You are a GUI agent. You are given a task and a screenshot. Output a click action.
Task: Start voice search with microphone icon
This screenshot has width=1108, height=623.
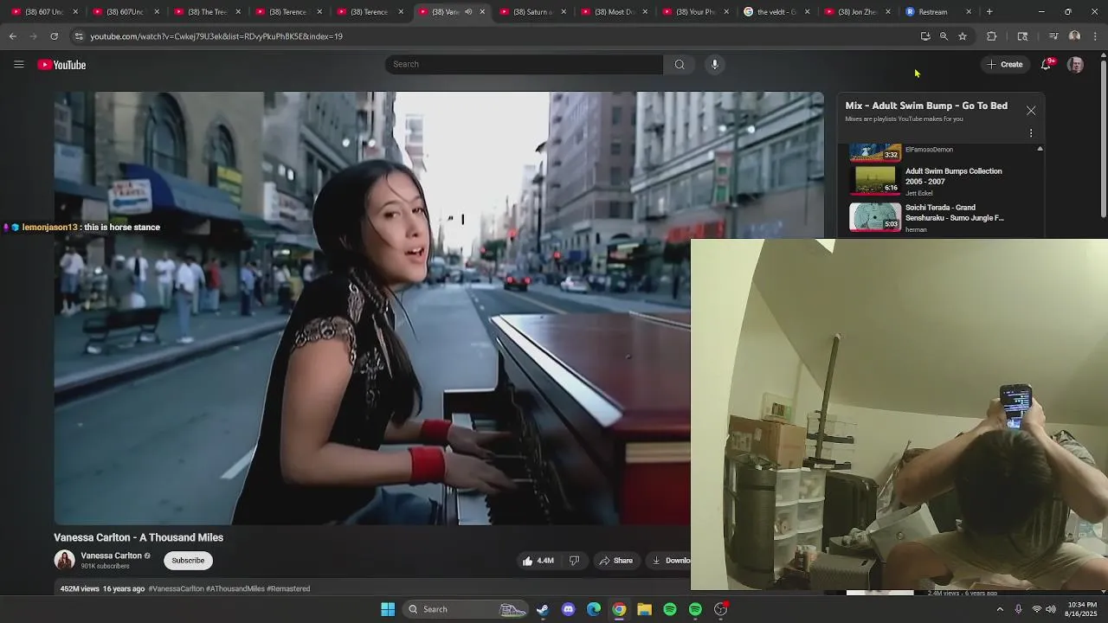coord(715,64)
